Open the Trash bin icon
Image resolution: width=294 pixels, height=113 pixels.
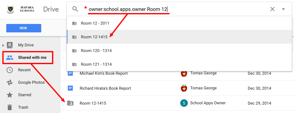(10, 107)
